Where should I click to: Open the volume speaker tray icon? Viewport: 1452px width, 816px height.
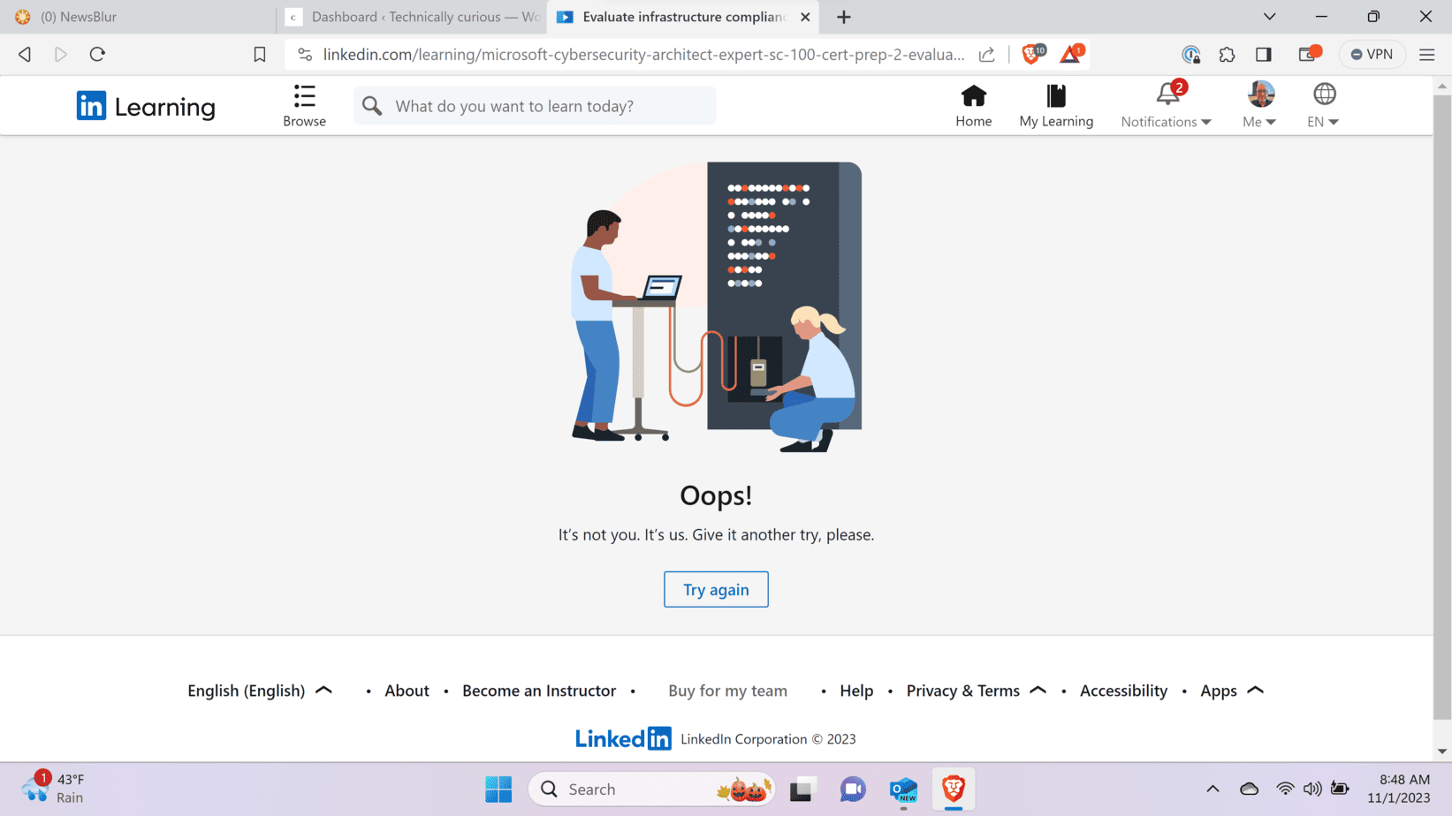pyautogui.click(x=1312, y=790)
